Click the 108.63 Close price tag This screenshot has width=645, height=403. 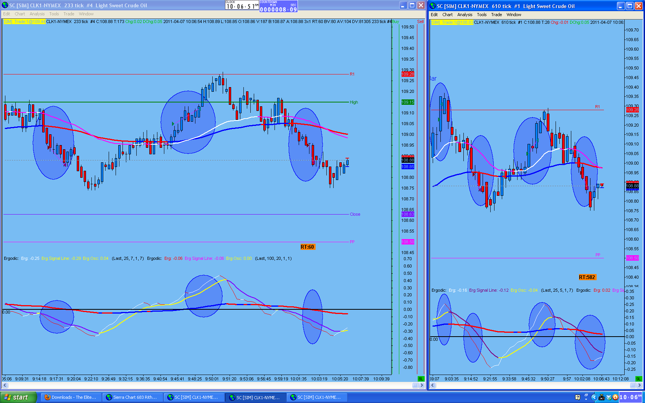(x=408, y=214)
